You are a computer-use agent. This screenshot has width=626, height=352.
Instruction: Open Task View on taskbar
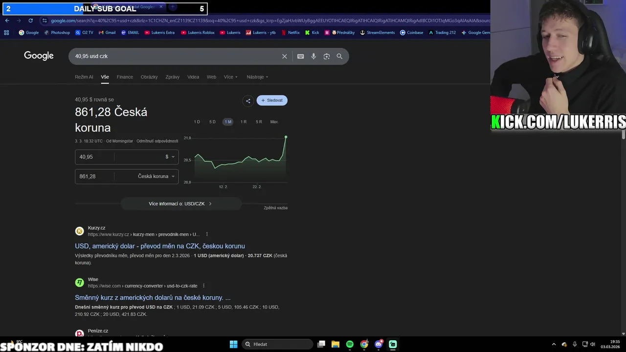pos(321,344)
